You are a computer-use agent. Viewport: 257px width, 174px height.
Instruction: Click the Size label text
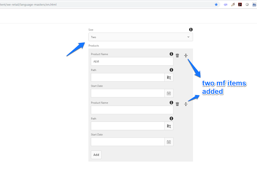click(x=91, y=30)
